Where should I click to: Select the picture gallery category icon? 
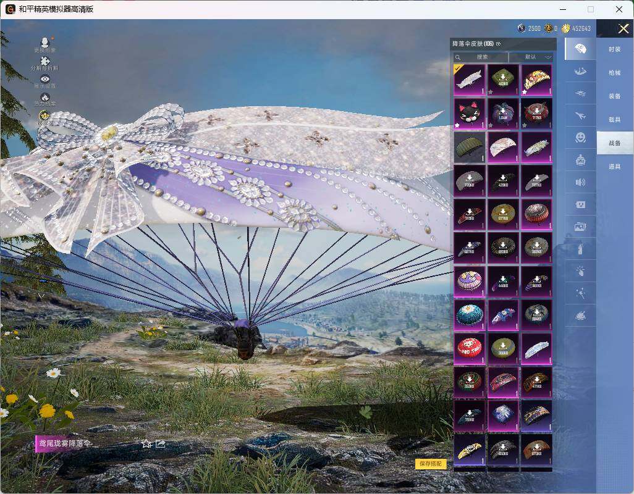tap(580, 227)
